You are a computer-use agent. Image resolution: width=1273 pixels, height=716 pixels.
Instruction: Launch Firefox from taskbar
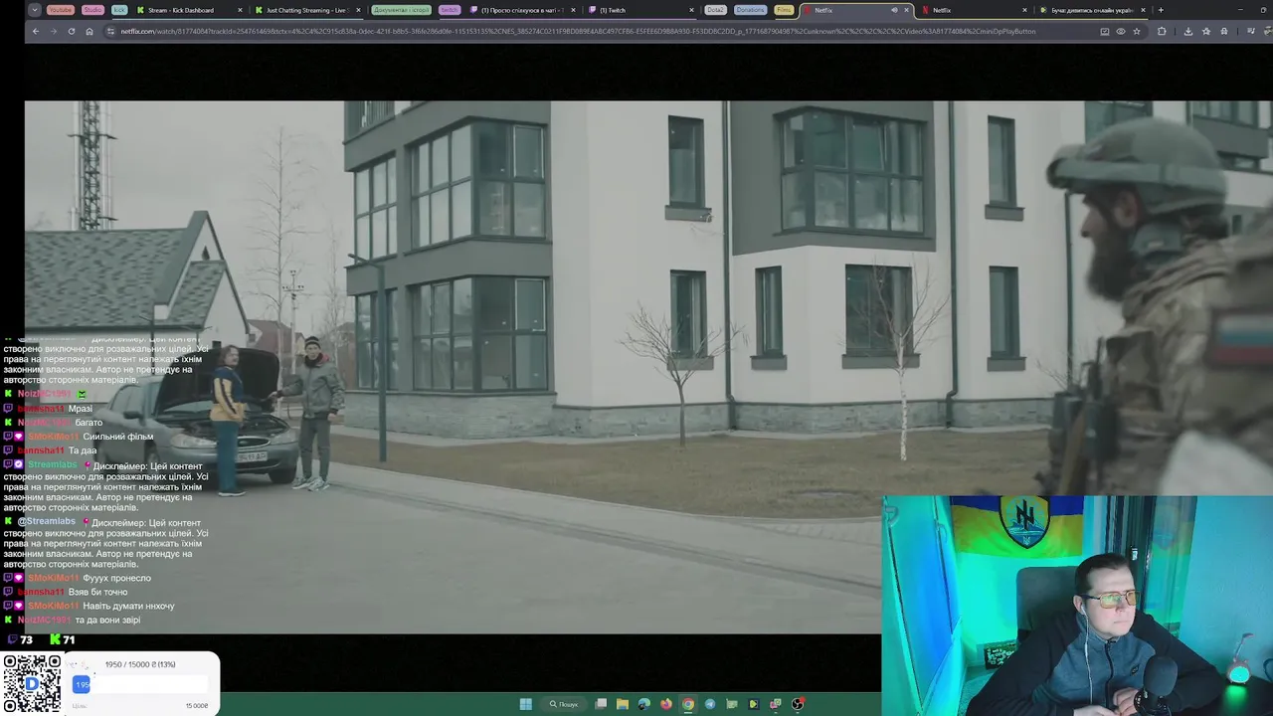(666, 704)
